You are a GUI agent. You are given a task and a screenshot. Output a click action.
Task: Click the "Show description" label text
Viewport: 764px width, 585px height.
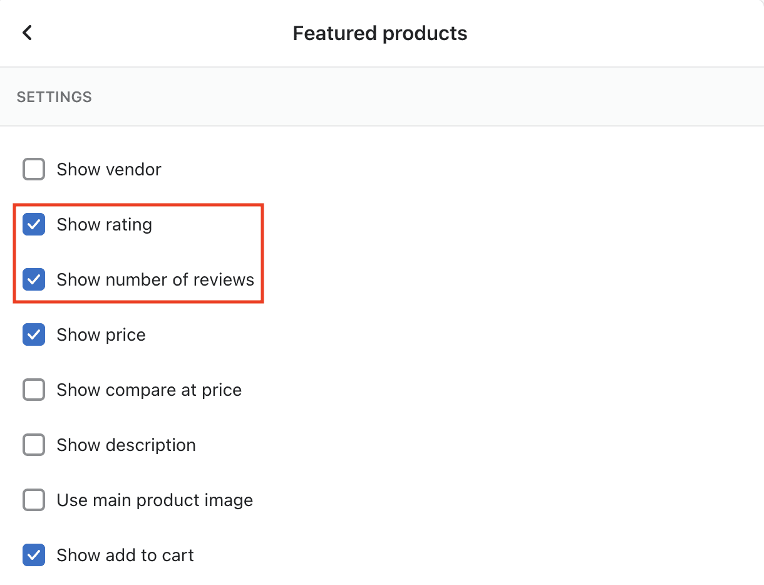pos(126,445)
